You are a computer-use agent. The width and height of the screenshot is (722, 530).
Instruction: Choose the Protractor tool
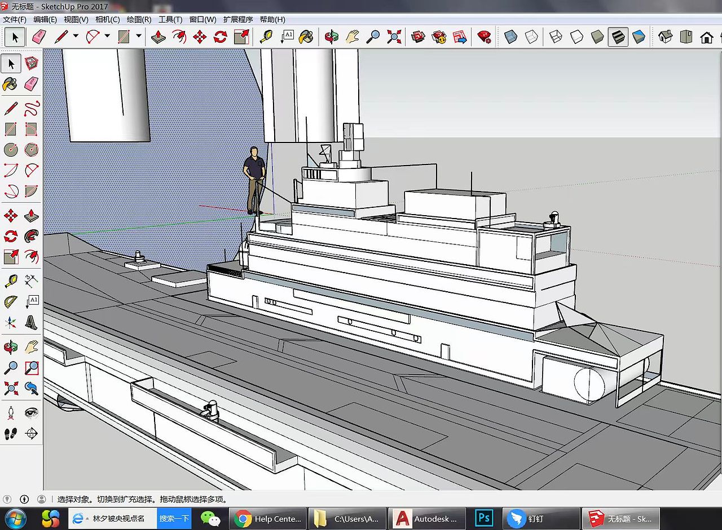pos(10,301)
